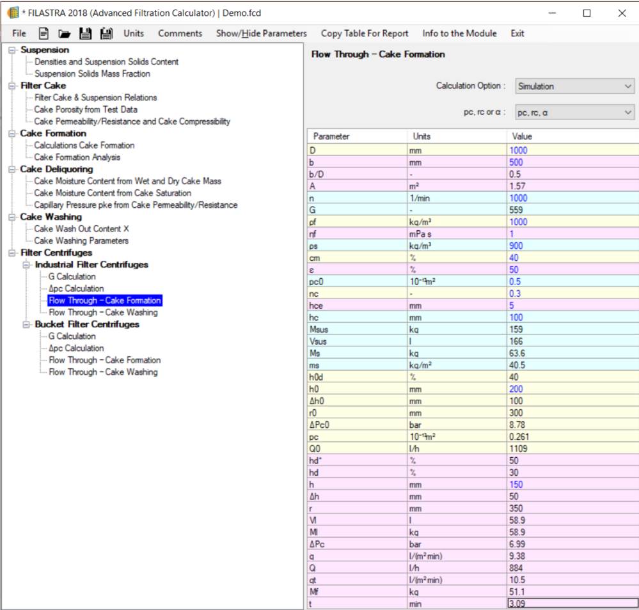The height and width of the screenshot is (610, 639).
Task: Click the b value cell 500
Action: (x=573, y=162)
